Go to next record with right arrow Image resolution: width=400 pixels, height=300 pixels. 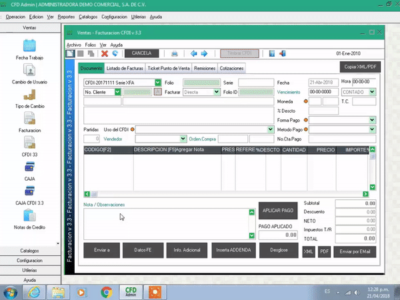tap(205, 53)
